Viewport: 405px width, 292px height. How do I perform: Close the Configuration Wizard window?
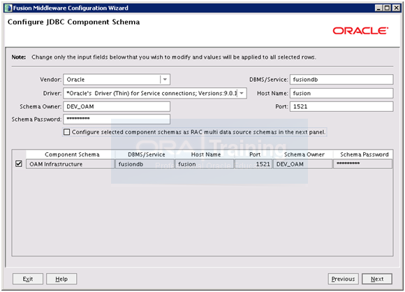396,8
